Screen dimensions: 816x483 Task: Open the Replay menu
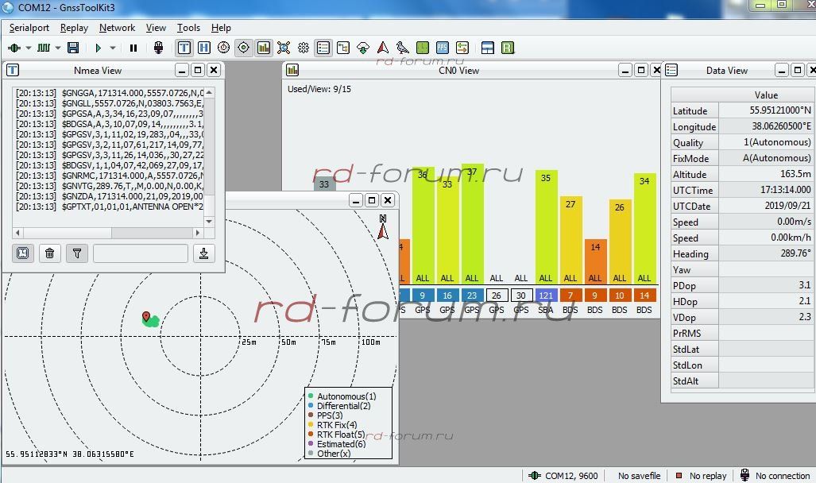(74, 28)
